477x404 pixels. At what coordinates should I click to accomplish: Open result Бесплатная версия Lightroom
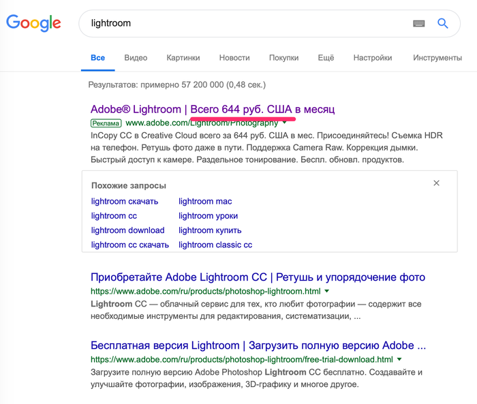(258, 345)
